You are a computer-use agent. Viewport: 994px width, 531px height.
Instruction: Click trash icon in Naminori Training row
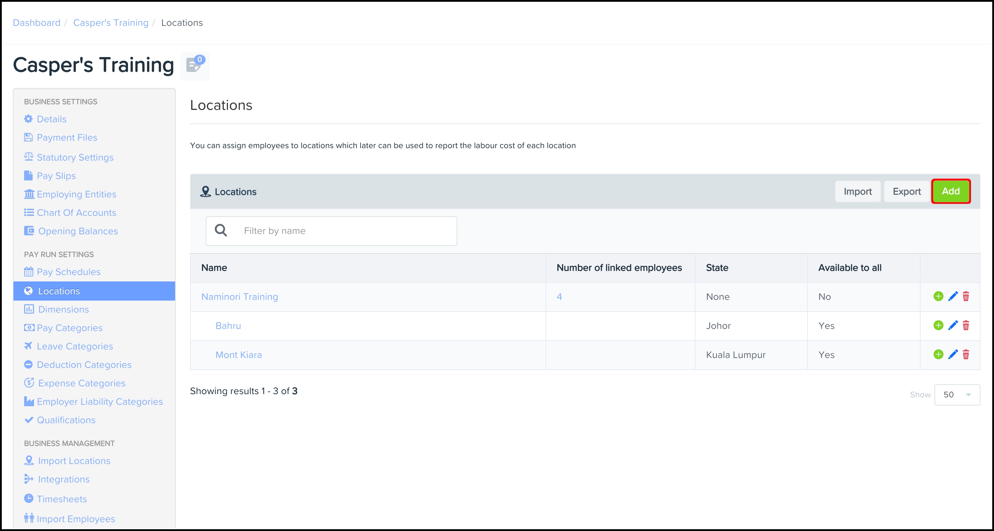tap(966, 296)
